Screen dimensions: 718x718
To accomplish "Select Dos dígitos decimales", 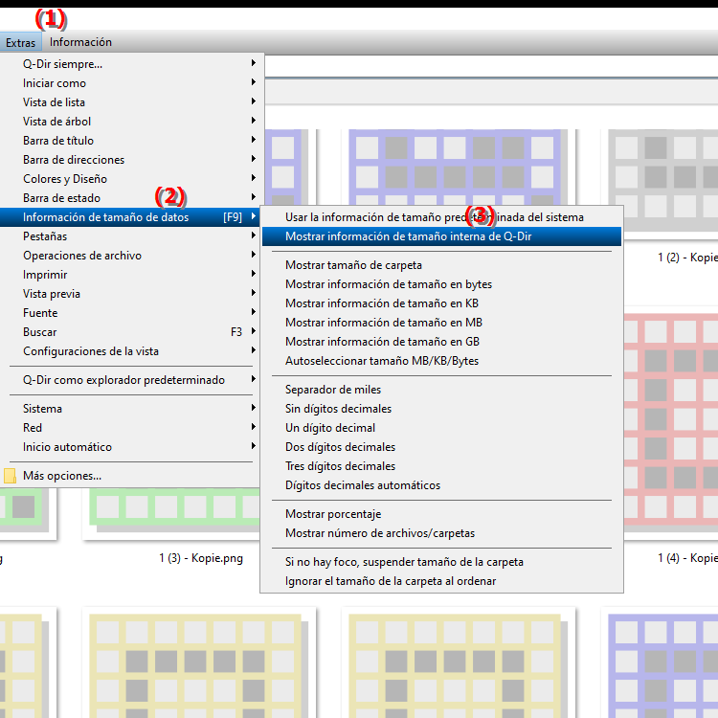I will (442, 447).
